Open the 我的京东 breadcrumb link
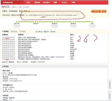112x101 pixels. click(5, 7)
